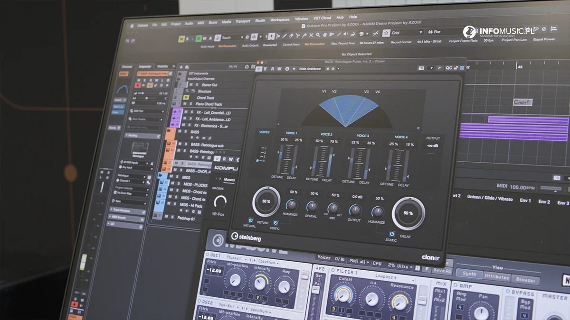Click Voice 3 detune 33 % value

point(355,142)
